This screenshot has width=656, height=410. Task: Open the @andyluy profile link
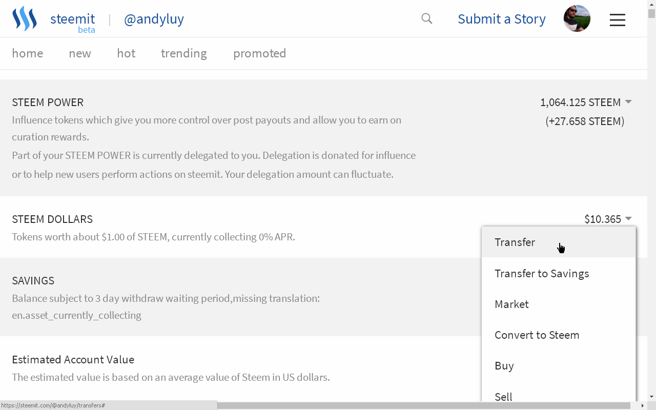point(154,19)
